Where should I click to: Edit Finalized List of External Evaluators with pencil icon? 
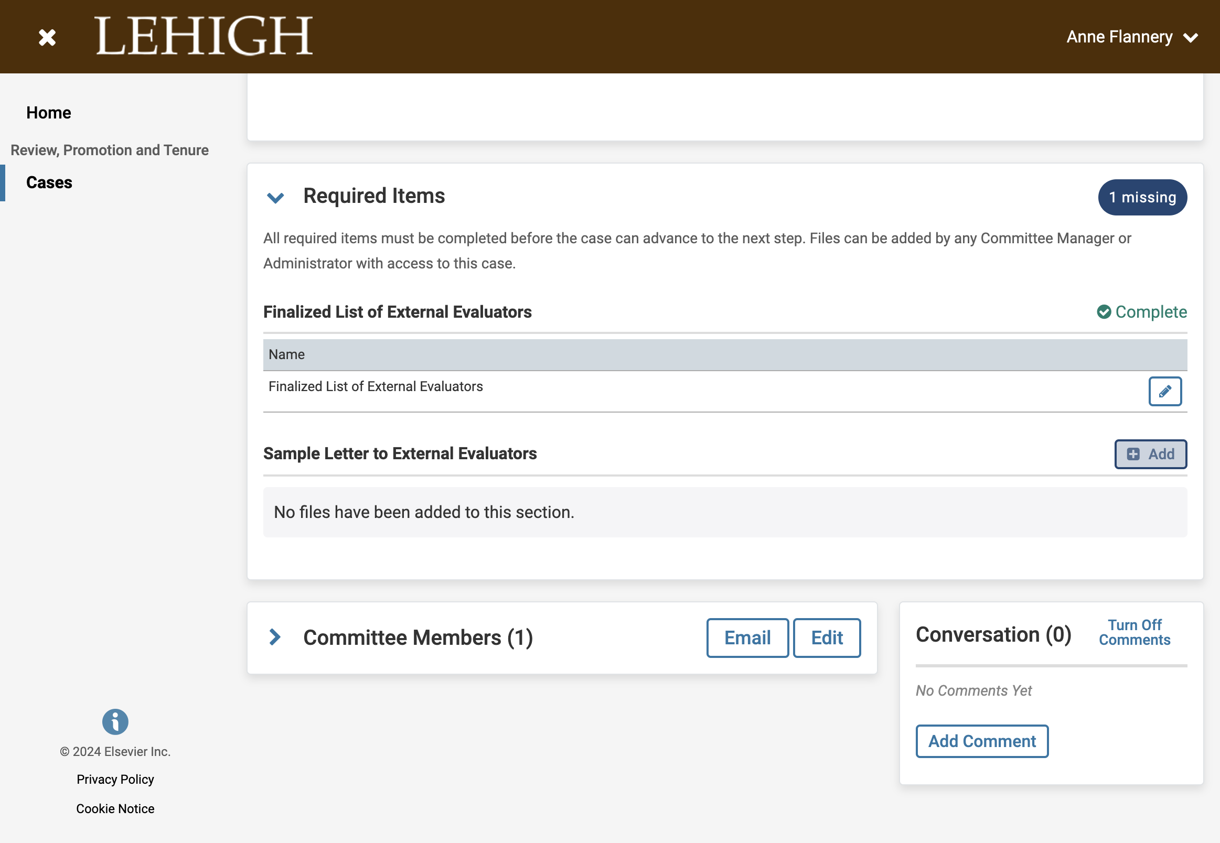1165,392
